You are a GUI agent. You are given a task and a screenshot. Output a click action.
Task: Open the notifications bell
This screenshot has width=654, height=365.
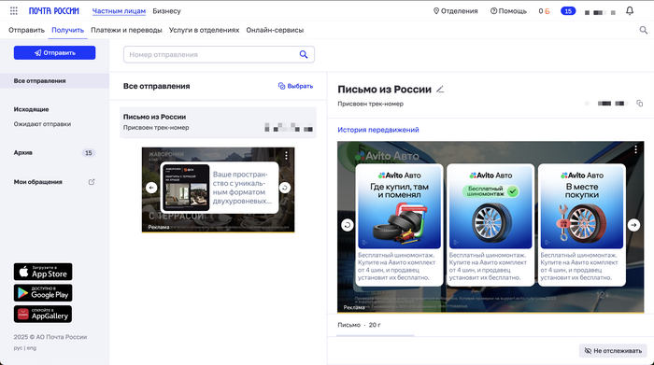(630, 11)
